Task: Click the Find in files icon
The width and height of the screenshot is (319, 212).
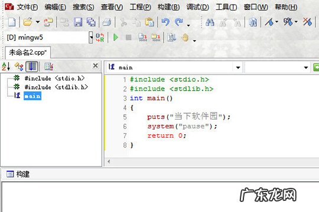Action: 253,22
